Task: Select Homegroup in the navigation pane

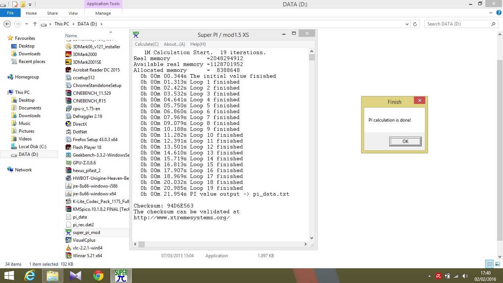Action: [x=27, y=77]
